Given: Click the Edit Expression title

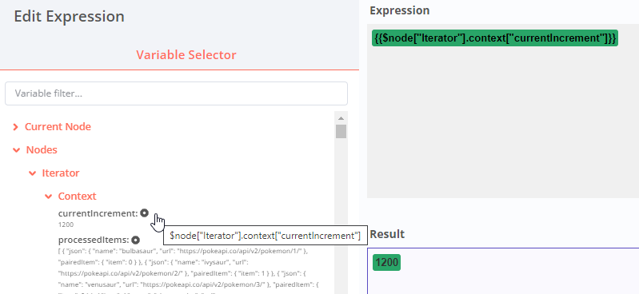Looking at the screenshot, I should tap(69, 17).
